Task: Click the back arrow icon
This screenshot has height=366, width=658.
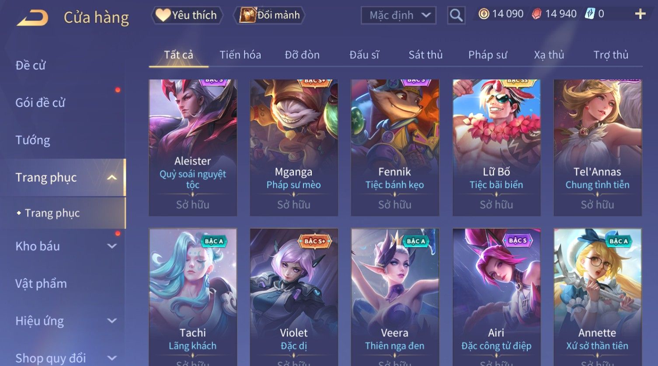Action: point(32,18)
